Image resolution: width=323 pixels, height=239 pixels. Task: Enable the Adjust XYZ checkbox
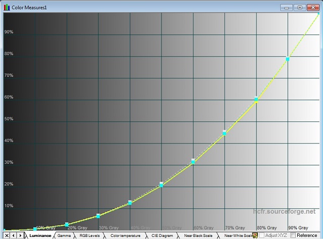(261, 235)
